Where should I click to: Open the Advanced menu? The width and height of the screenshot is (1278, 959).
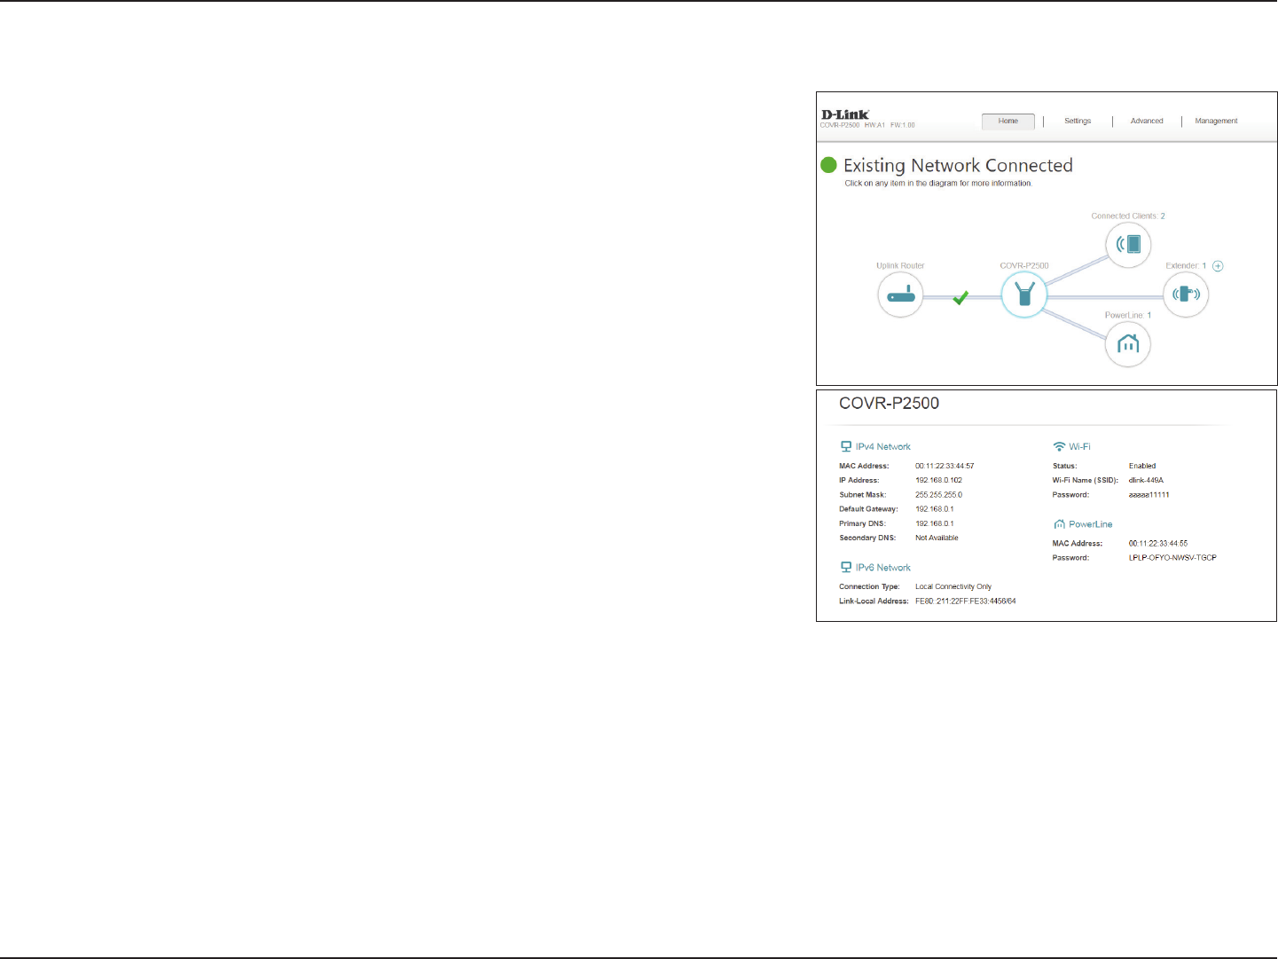click(x=1147, y=122)
